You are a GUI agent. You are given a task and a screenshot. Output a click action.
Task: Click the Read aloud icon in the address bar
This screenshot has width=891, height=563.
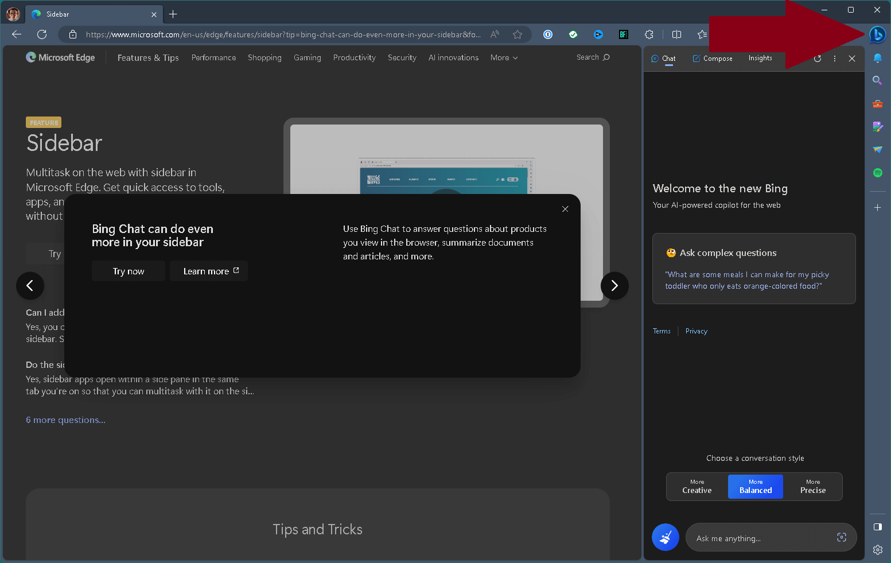coord(495,34)
